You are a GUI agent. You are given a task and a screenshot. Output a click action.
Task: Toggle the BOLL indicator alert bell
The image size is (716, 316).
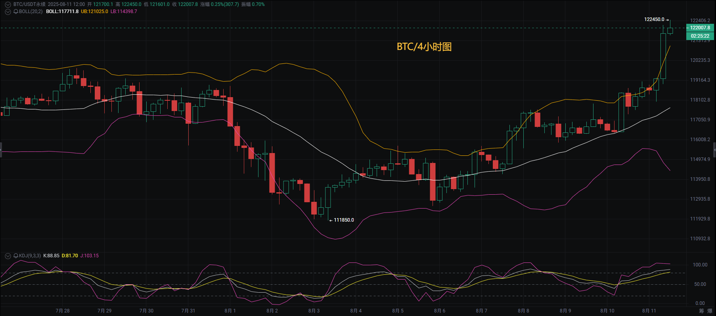point(16,11)
